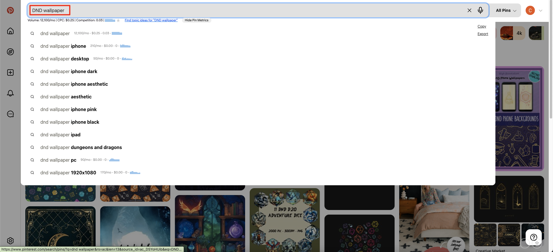Choose the 'dnd wallpaper iphone' suggestion
The height and width of the screenshot is (252, 553).
click(63, 46)
